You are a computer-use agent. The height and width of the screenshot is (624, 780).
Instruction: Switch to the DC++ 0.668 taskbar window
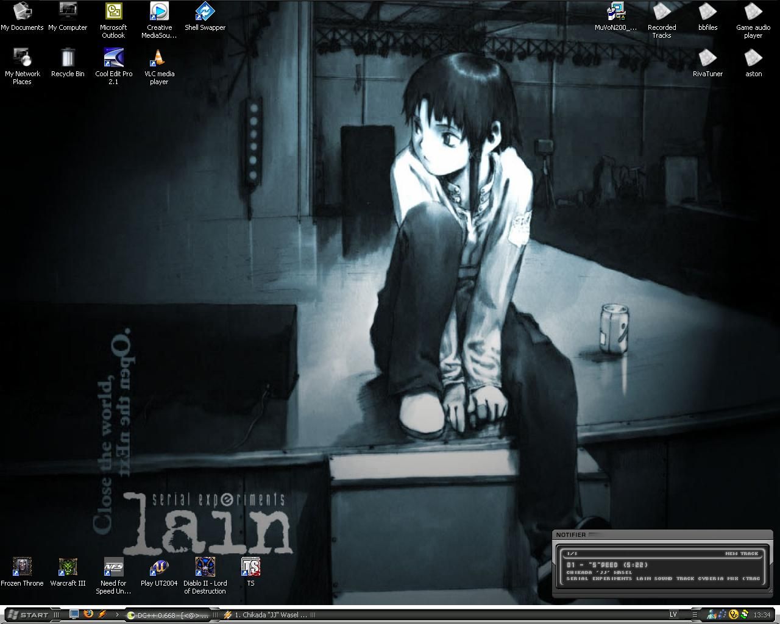168,615
